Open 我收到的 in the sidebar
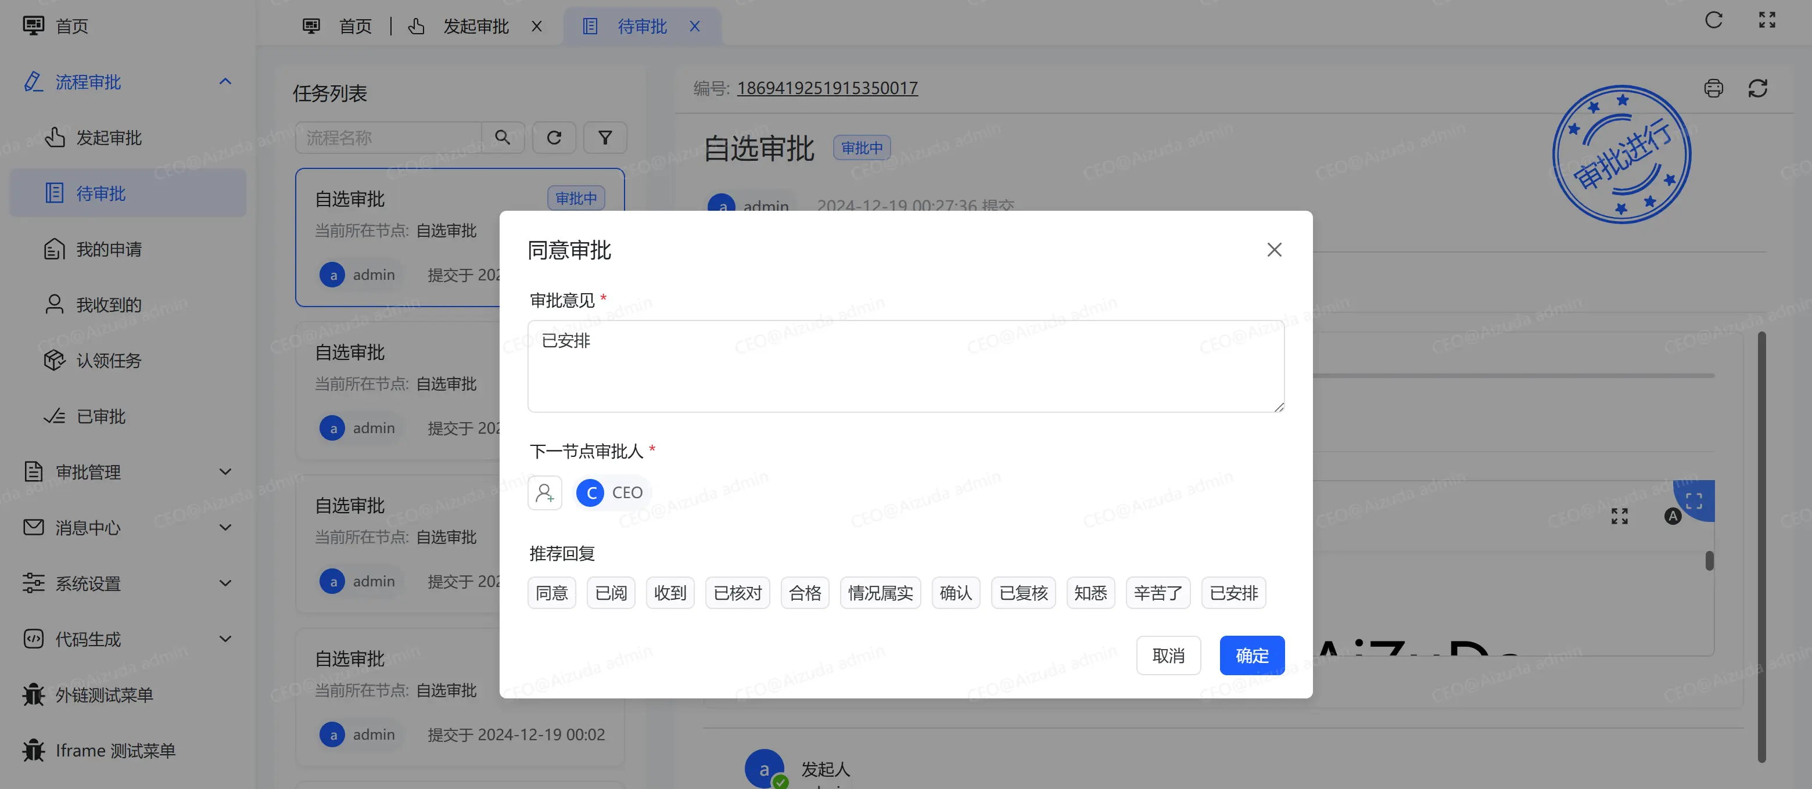This screenshot has height=789, width=1812. coord(128,304)
